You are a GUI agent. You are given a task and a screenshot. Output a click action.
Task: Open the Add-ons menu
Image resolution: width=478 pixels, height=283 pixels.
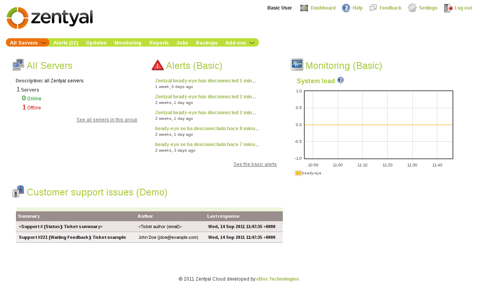[236, 43]
